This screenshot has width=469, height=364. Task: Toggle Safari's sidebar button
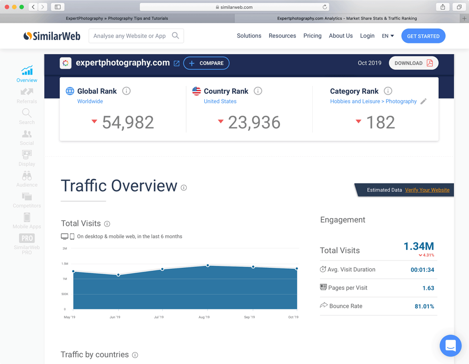(58, 7)
